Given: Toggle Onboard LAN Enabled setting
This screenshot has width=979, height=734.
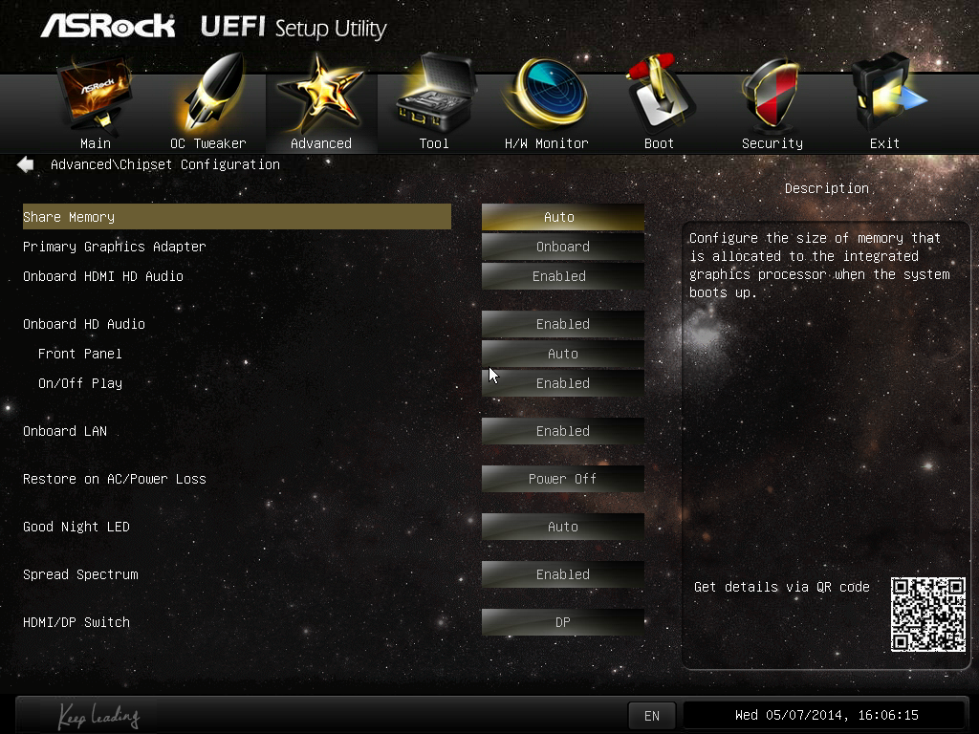Looking at the screenshot, I should click(x=562, y=431).
